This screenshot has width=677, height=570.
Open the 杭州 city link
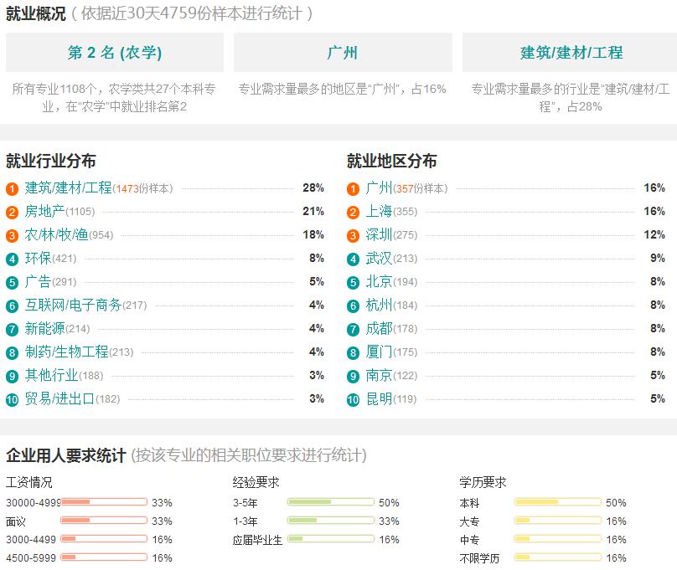tap(379, 305)
